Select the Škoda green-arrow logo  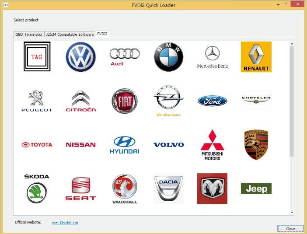[x=37, y=189]
